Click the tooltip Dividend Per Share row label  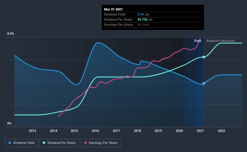[118, 19]
